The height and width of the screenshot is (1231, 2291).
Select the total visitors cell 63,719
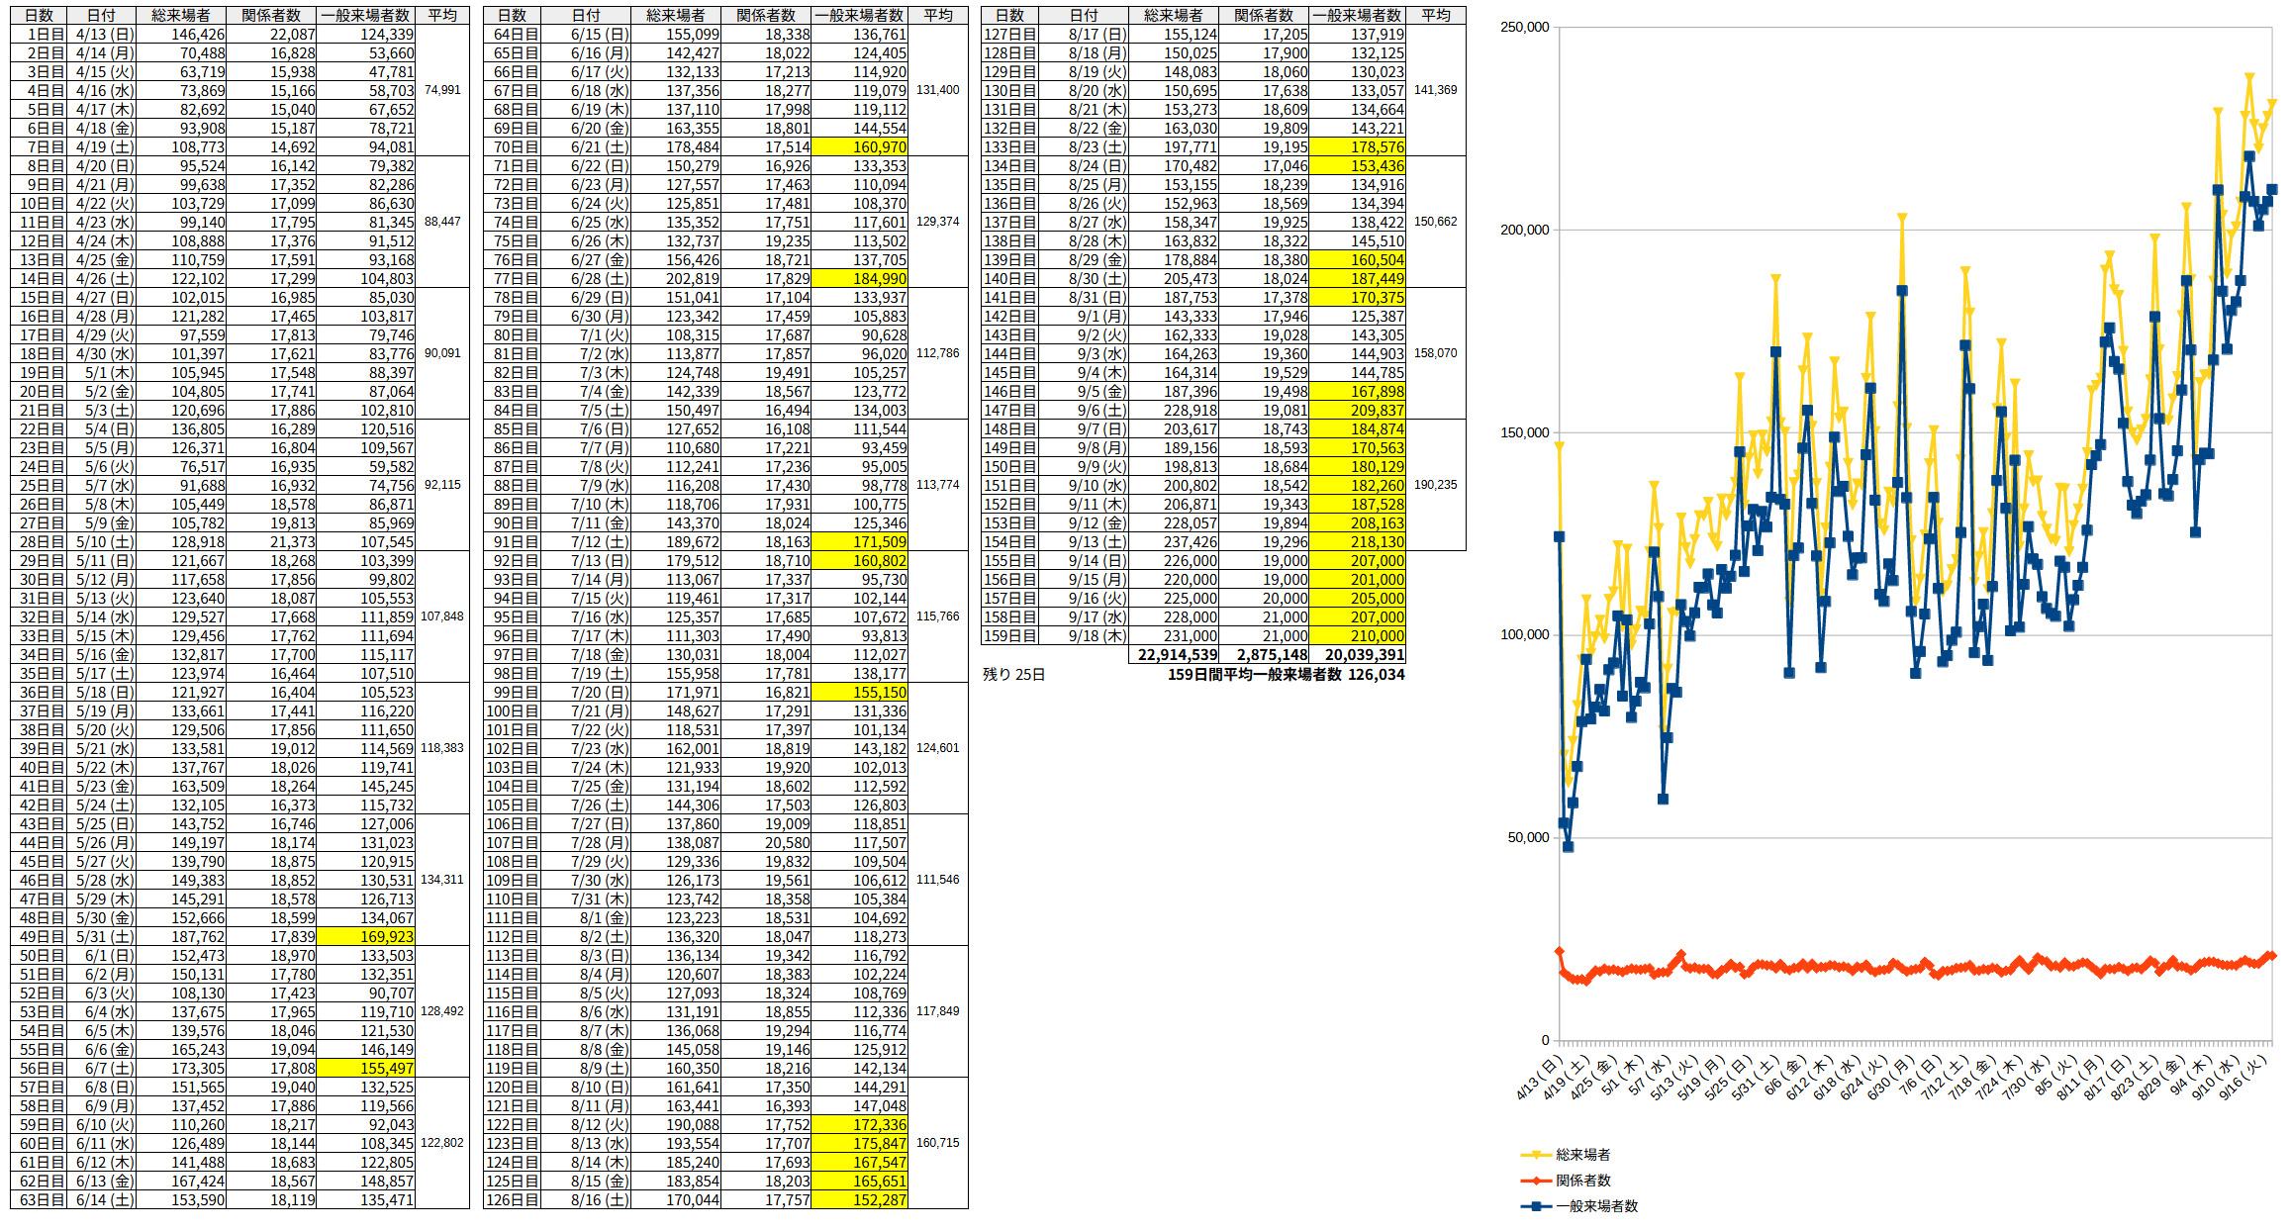(x=181, y=72)
